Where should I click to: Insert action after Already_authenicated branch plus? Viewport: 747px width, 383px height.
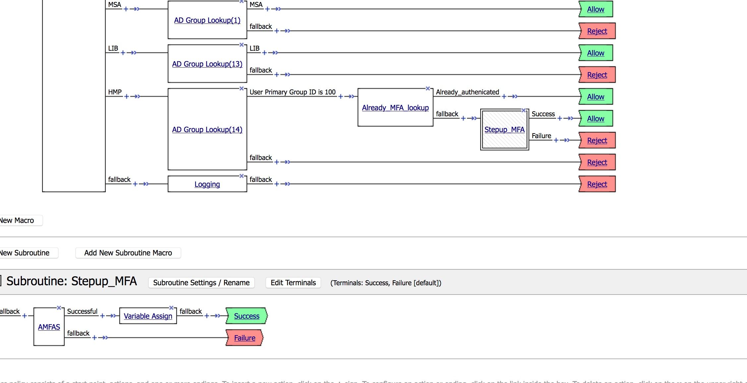tap(504, 96)
